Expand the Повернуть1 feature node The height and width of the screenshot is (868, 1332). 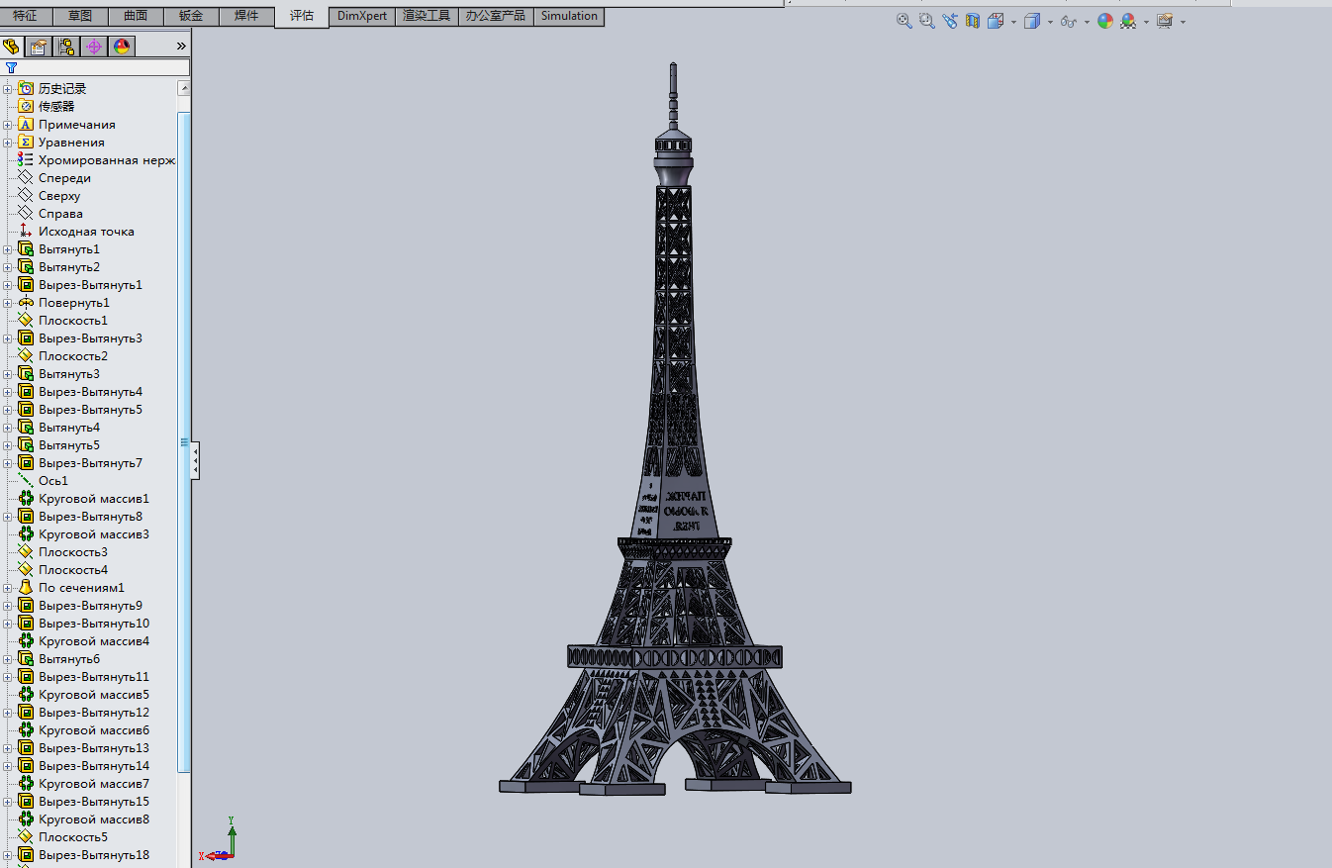8,303
